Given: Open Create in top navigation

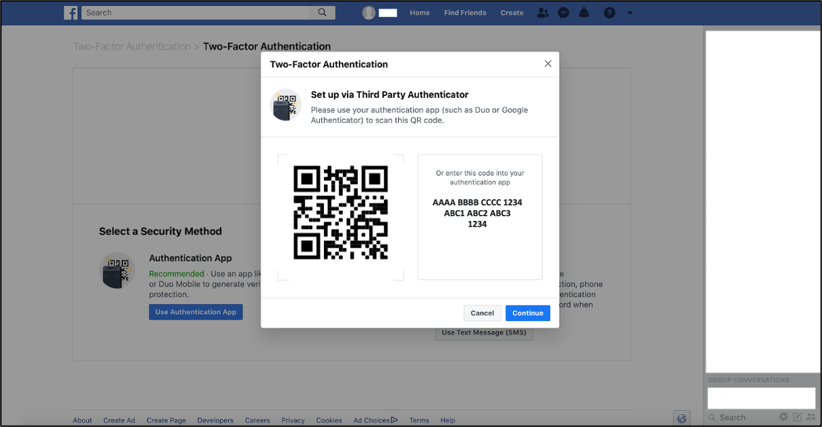Looking at the screenshot, I should pyautogui.click(x=512, y=13).
